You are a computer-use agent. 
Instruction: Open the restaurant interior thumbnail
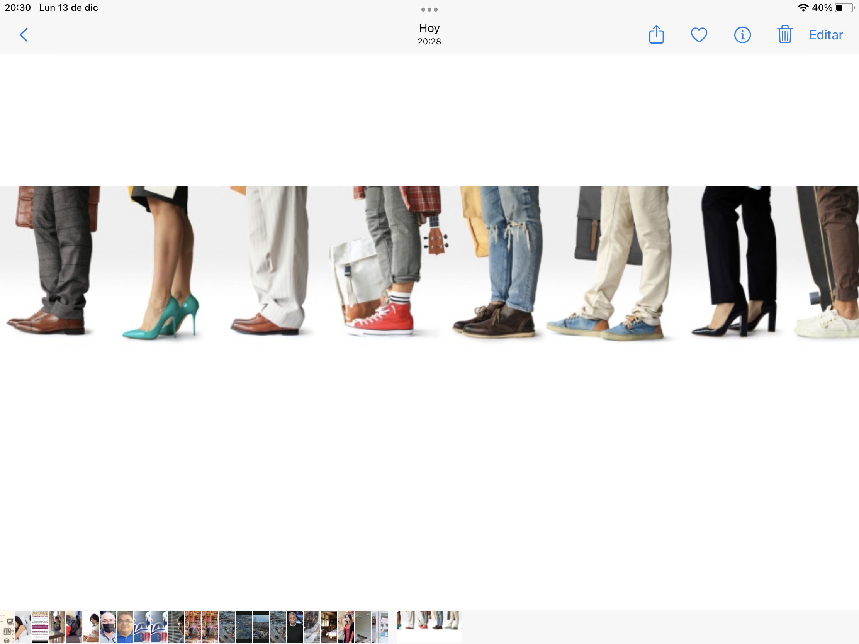coord(329,627)
